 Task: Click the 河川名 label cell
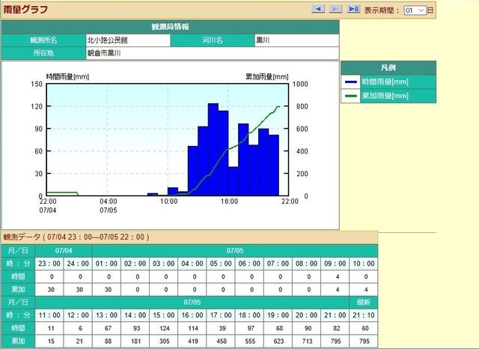[x=213, y=40]
